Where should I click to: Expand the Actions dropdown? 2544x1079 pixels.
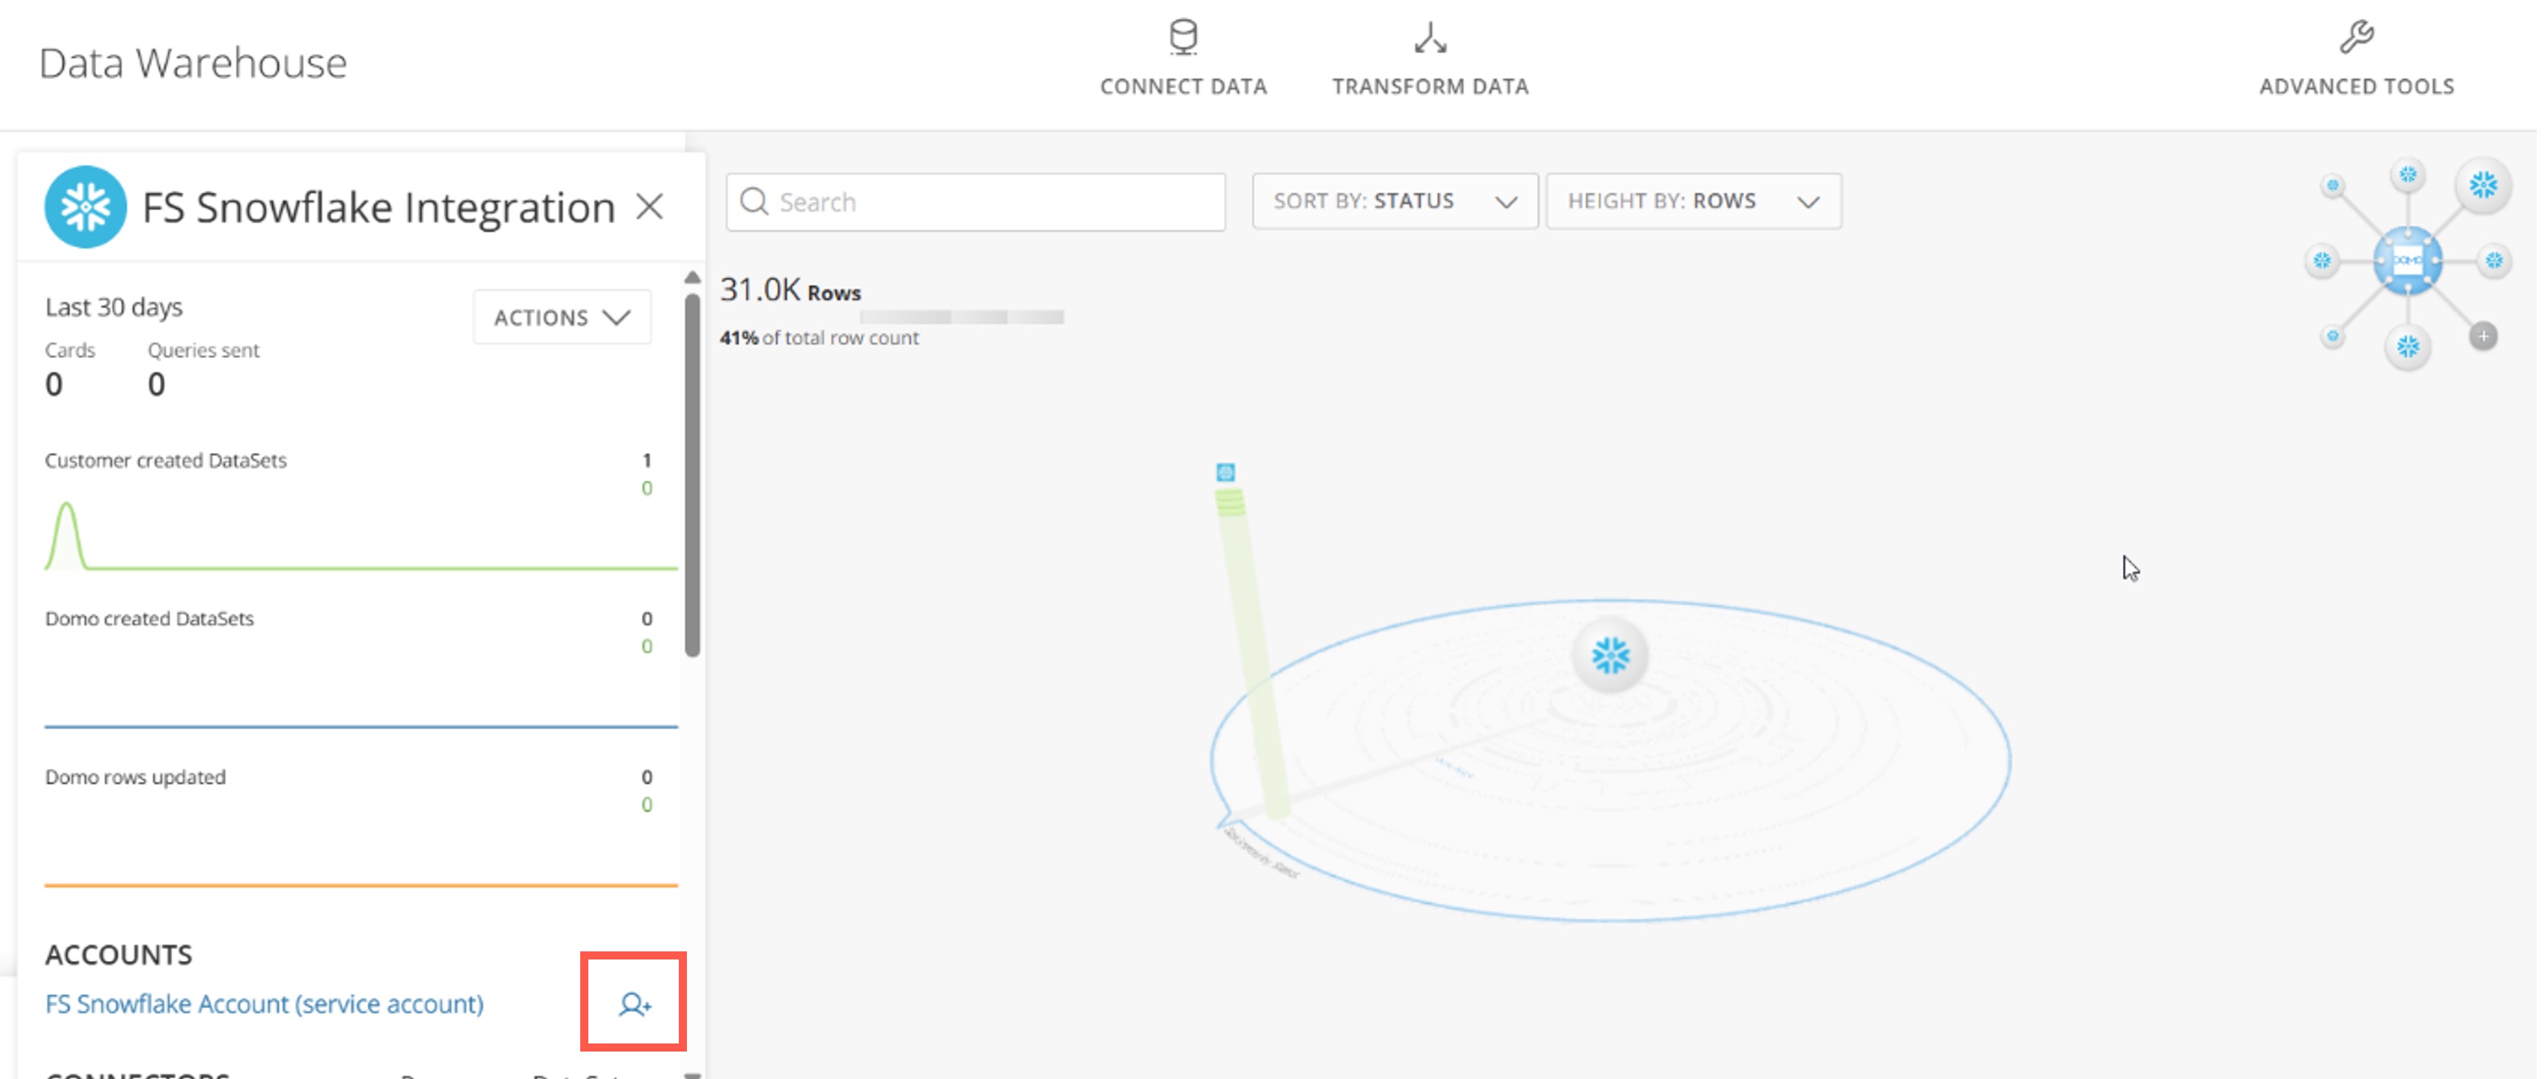562,317
